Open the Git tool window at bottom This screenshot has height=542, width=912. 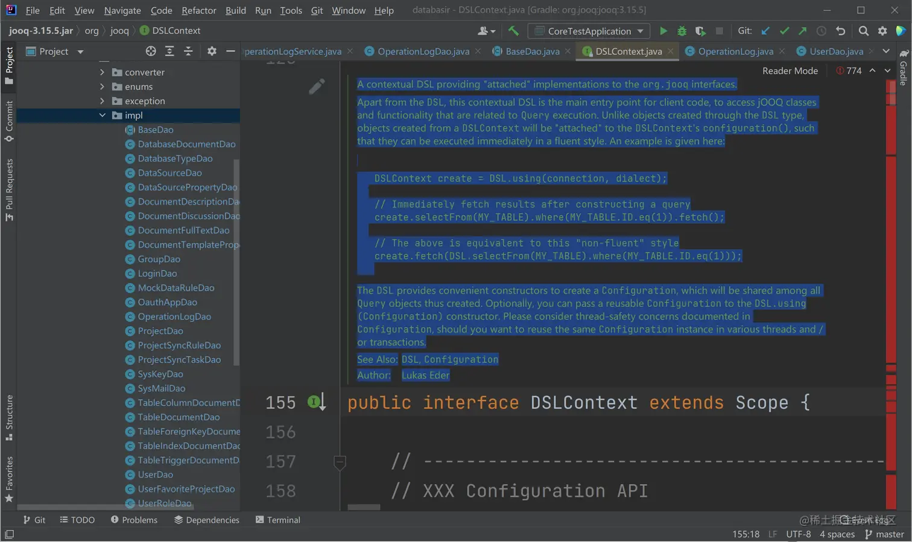34,520
